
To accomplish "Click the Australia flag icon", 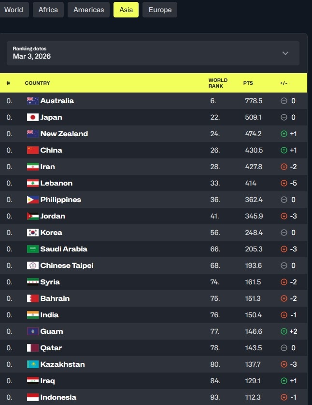I will (32, 101).
